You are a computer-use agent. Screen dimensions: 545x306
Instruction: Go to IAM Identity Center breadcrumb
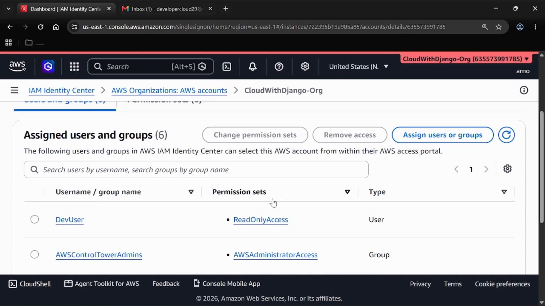pyautogui.click(x=61, y=91)
